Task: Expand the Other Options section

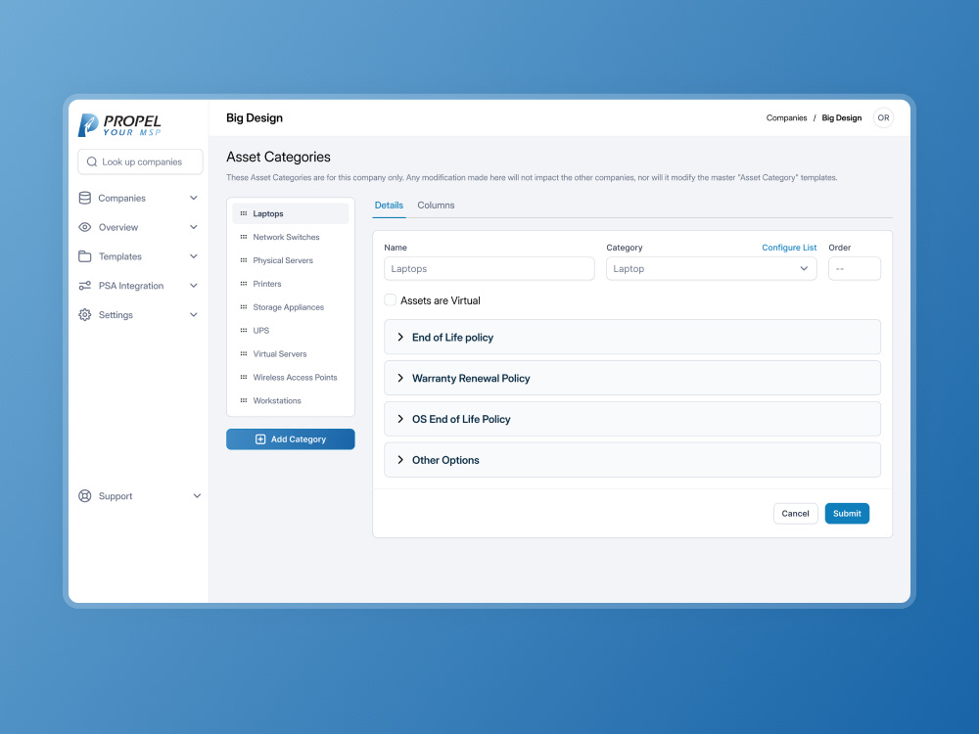Action: point(631,460)
